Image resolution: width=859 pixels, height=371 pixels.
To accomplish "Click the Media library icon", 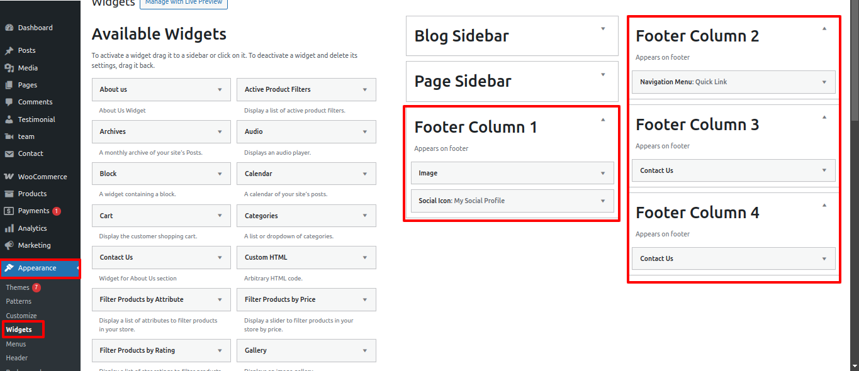I will point(9,68).
